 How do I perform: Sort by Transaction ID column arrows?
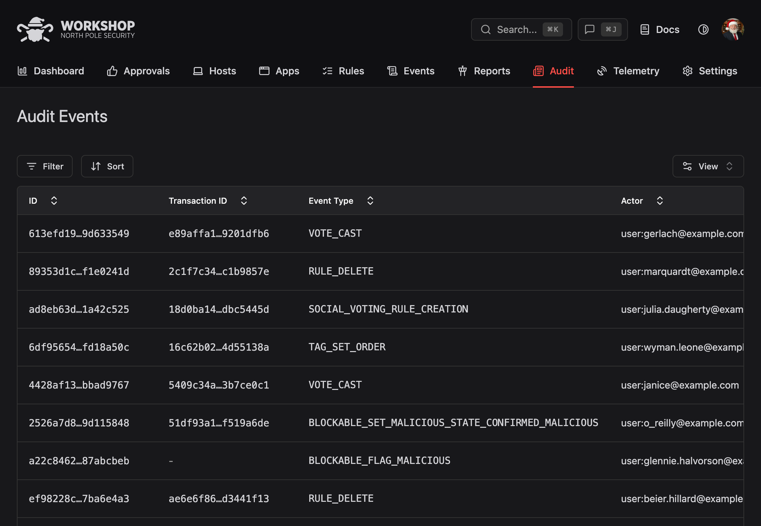point(244,201)
